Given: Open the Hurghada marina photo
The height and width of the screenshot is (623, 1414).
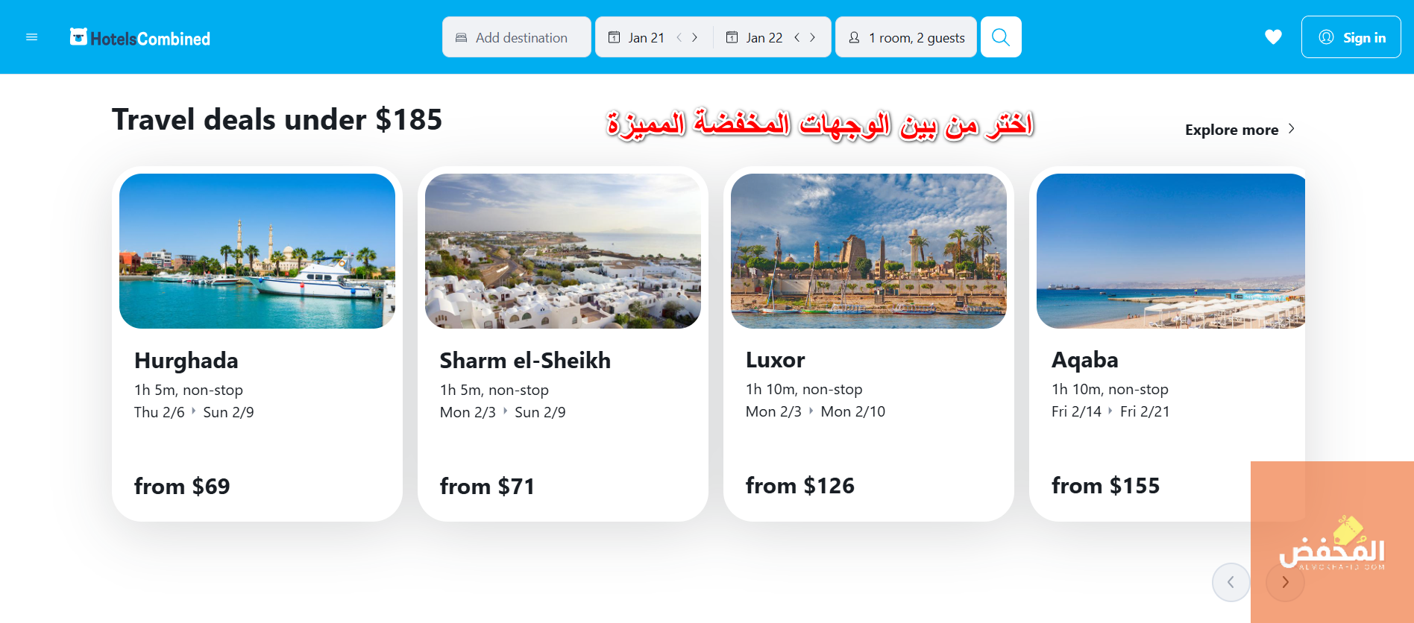Looking at the screenshot, I should [257, 251].
